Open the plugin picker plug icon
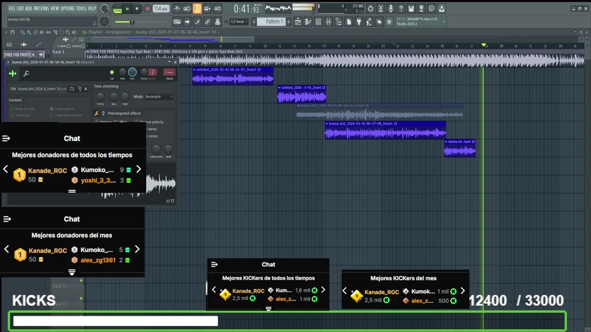This screenshot has width=591, height=332. [359, 22]
